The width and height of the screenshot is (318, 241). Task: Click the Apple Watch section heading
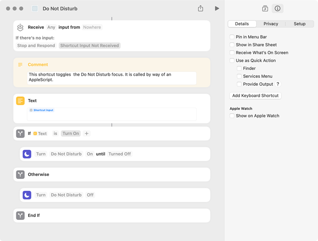[241, 108]
